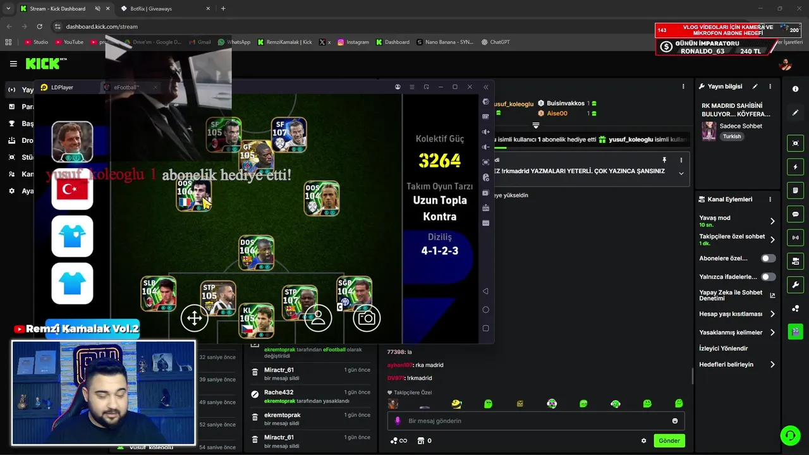Image resolution: width=809 pixels, height=455 pixels.
Task: Open the info icon in right sidebar
Action: (x=795, y=89)
